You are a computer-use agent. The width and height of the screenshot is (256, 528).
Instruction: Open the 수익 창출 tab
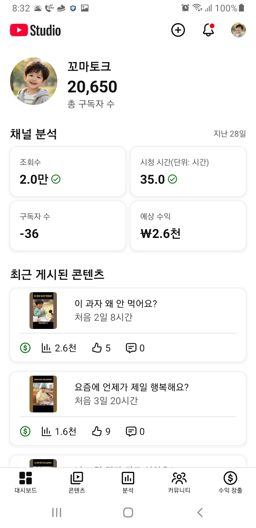[230, 482]
